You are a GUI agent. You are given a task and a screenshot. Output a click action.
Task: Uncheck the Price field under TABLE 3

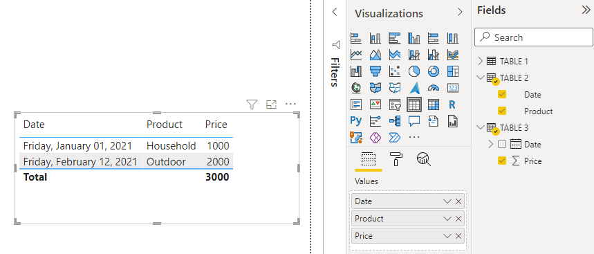[502, 161]
